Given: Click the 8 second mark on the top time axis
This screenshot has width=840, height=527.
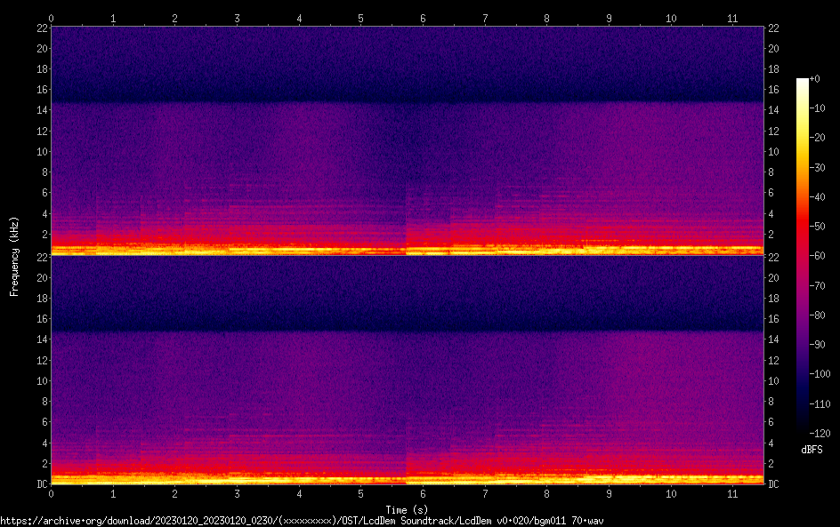Looking at the screenshot, I should tap(546, 18).
